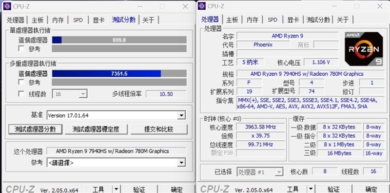Image resolution: width=390 pixels, height=193 pixels.
Task: Open 关于 tab in right window
Action: point(343,20)
